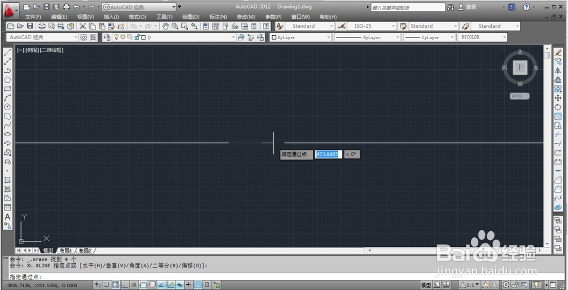Click the [二维线框] visual style label

coord(52,51)
